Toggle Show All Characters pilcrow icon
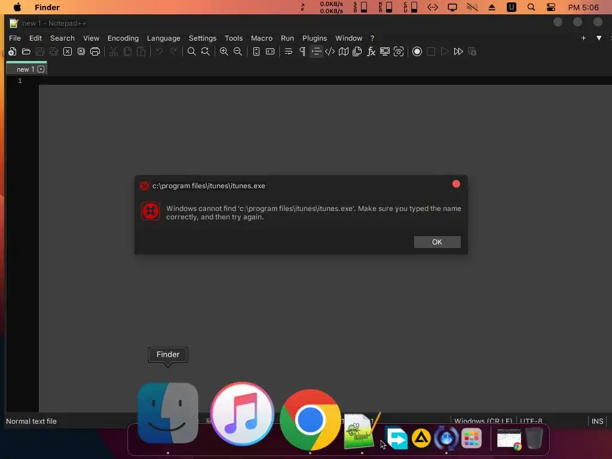Screen dimensions: 612x459 (x=302, y=51)
